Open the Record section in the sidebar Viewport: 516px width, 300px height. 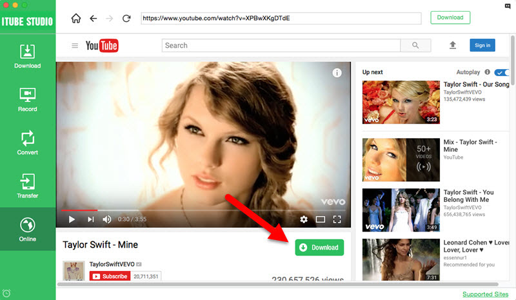(27, 99)
